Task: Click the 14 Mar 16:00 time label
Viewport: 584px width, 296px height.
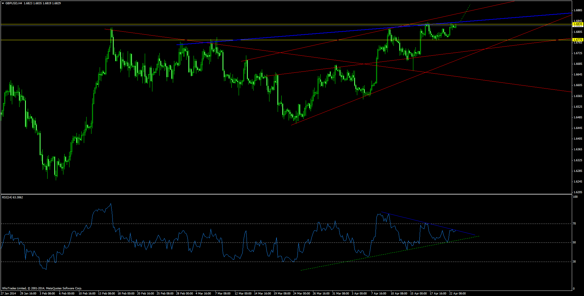Action: click(x=262, y=294)
